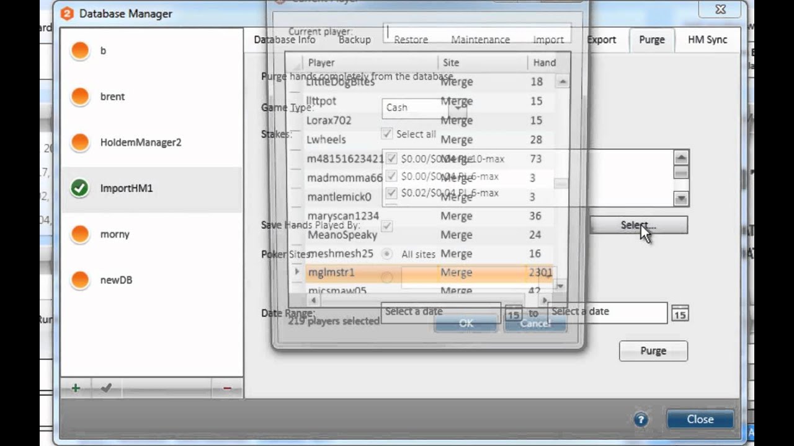The width and height of the screenshot is (794, 446).
Task: Open the end date calendar picker icon
Action: (680, 314)
